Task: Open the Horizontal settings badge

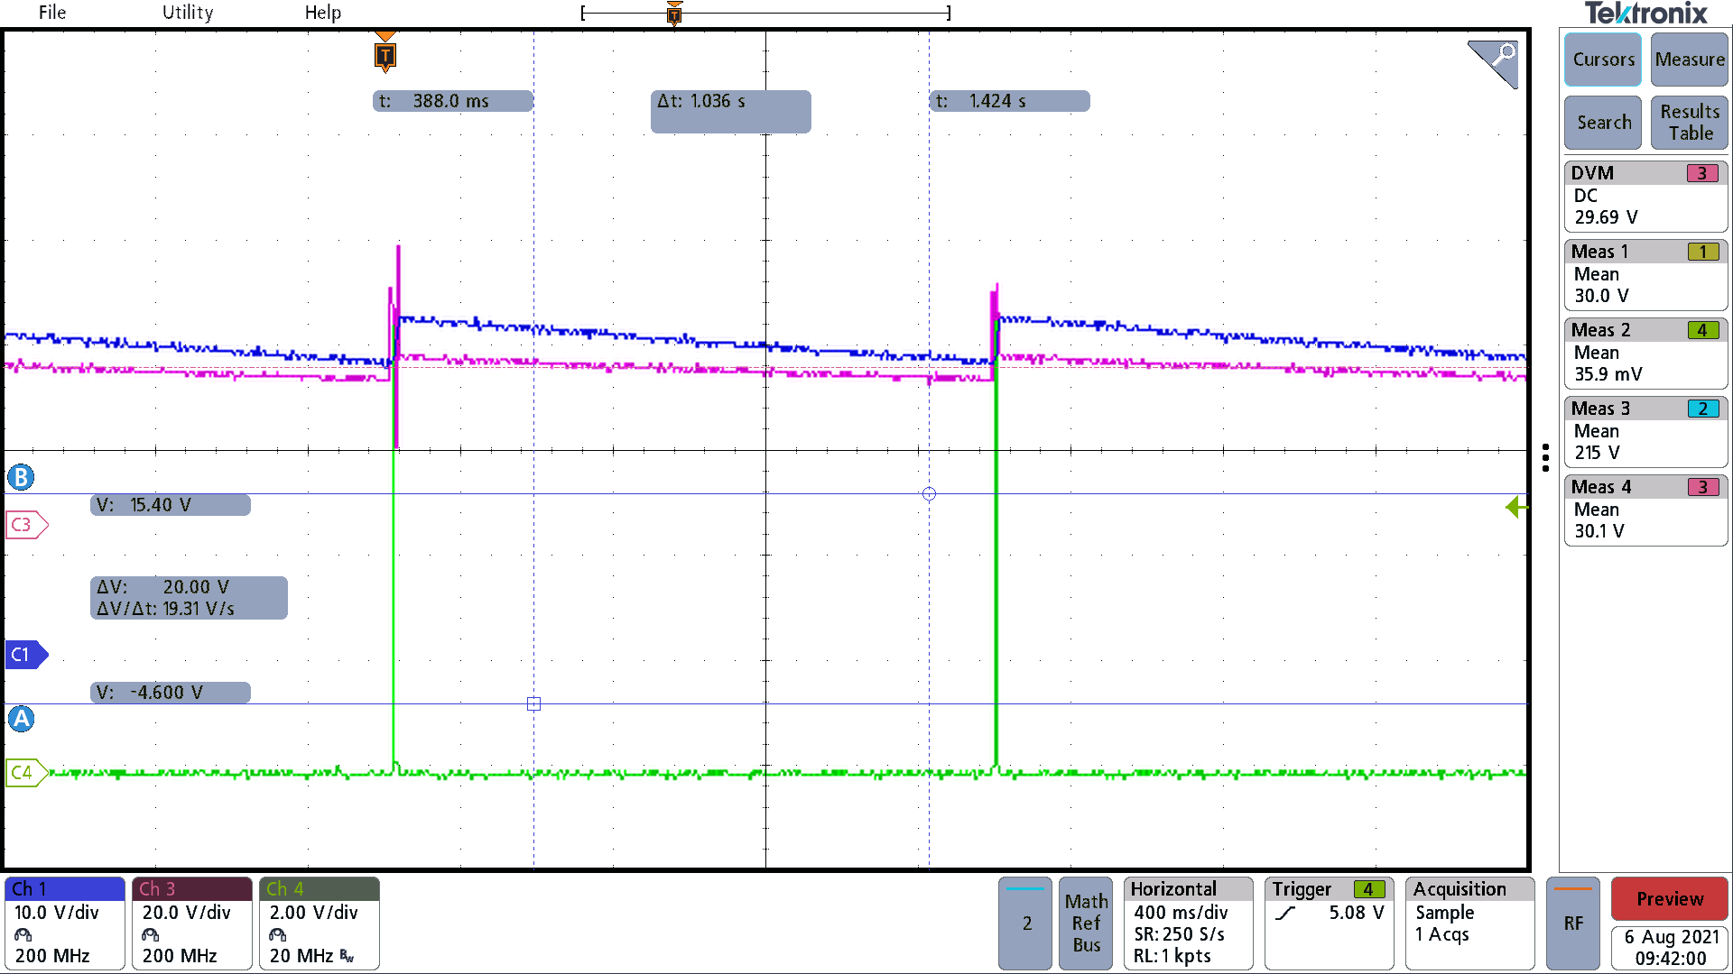Action: pos(1188,923)
